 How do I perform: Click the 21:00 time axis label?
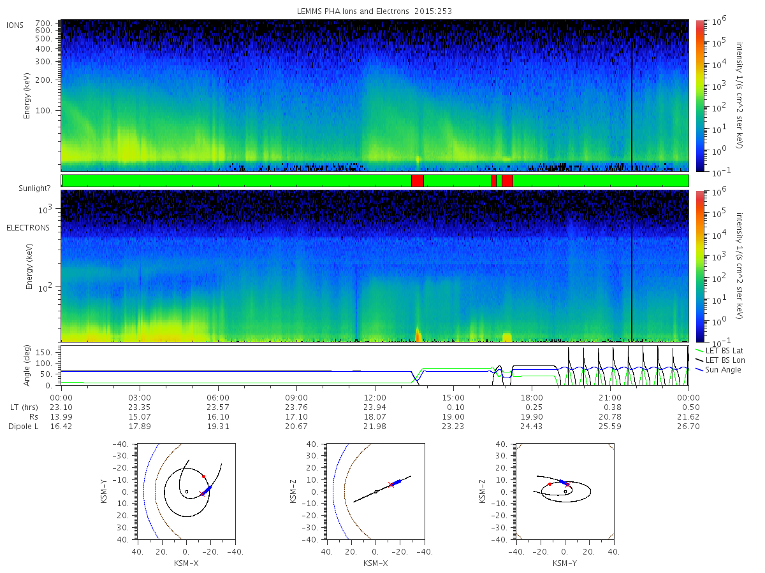(x=610, y=398)
